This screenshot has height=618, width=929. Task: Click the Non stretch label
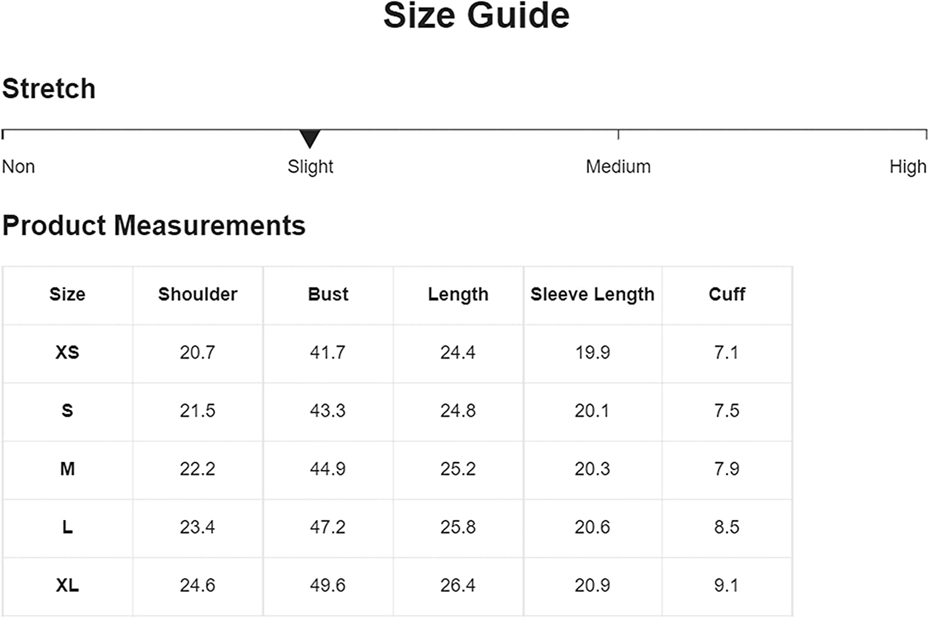tap(19, 167)
